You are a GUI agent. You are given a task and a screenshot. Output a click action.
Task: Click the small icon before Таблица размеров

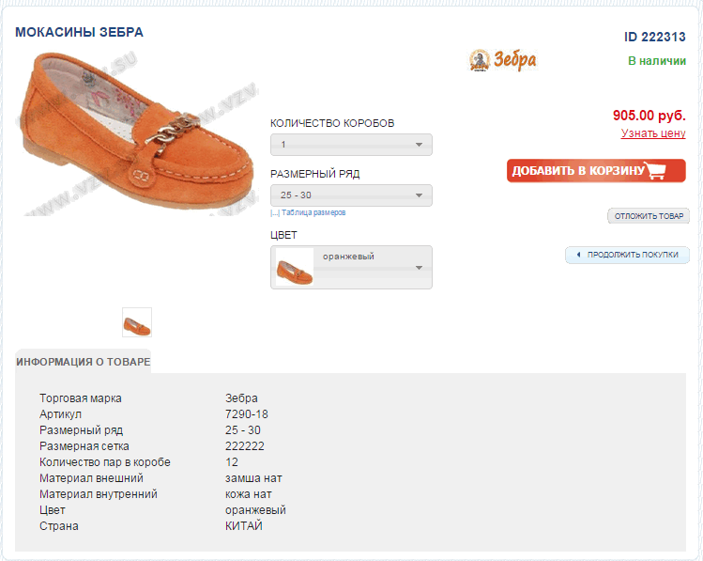pyautogui.click(x=274, y=213)
